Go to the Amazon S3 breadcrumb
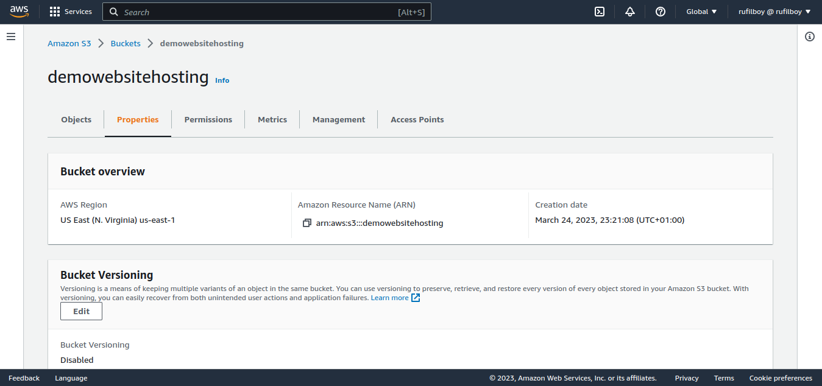 coord(69,43)
